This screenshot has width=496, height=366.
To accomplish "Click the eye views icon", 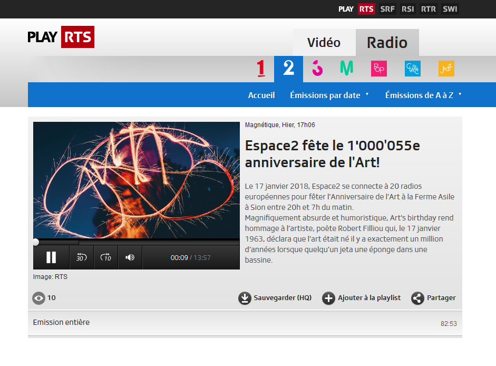I will click(x=38, y=298).
